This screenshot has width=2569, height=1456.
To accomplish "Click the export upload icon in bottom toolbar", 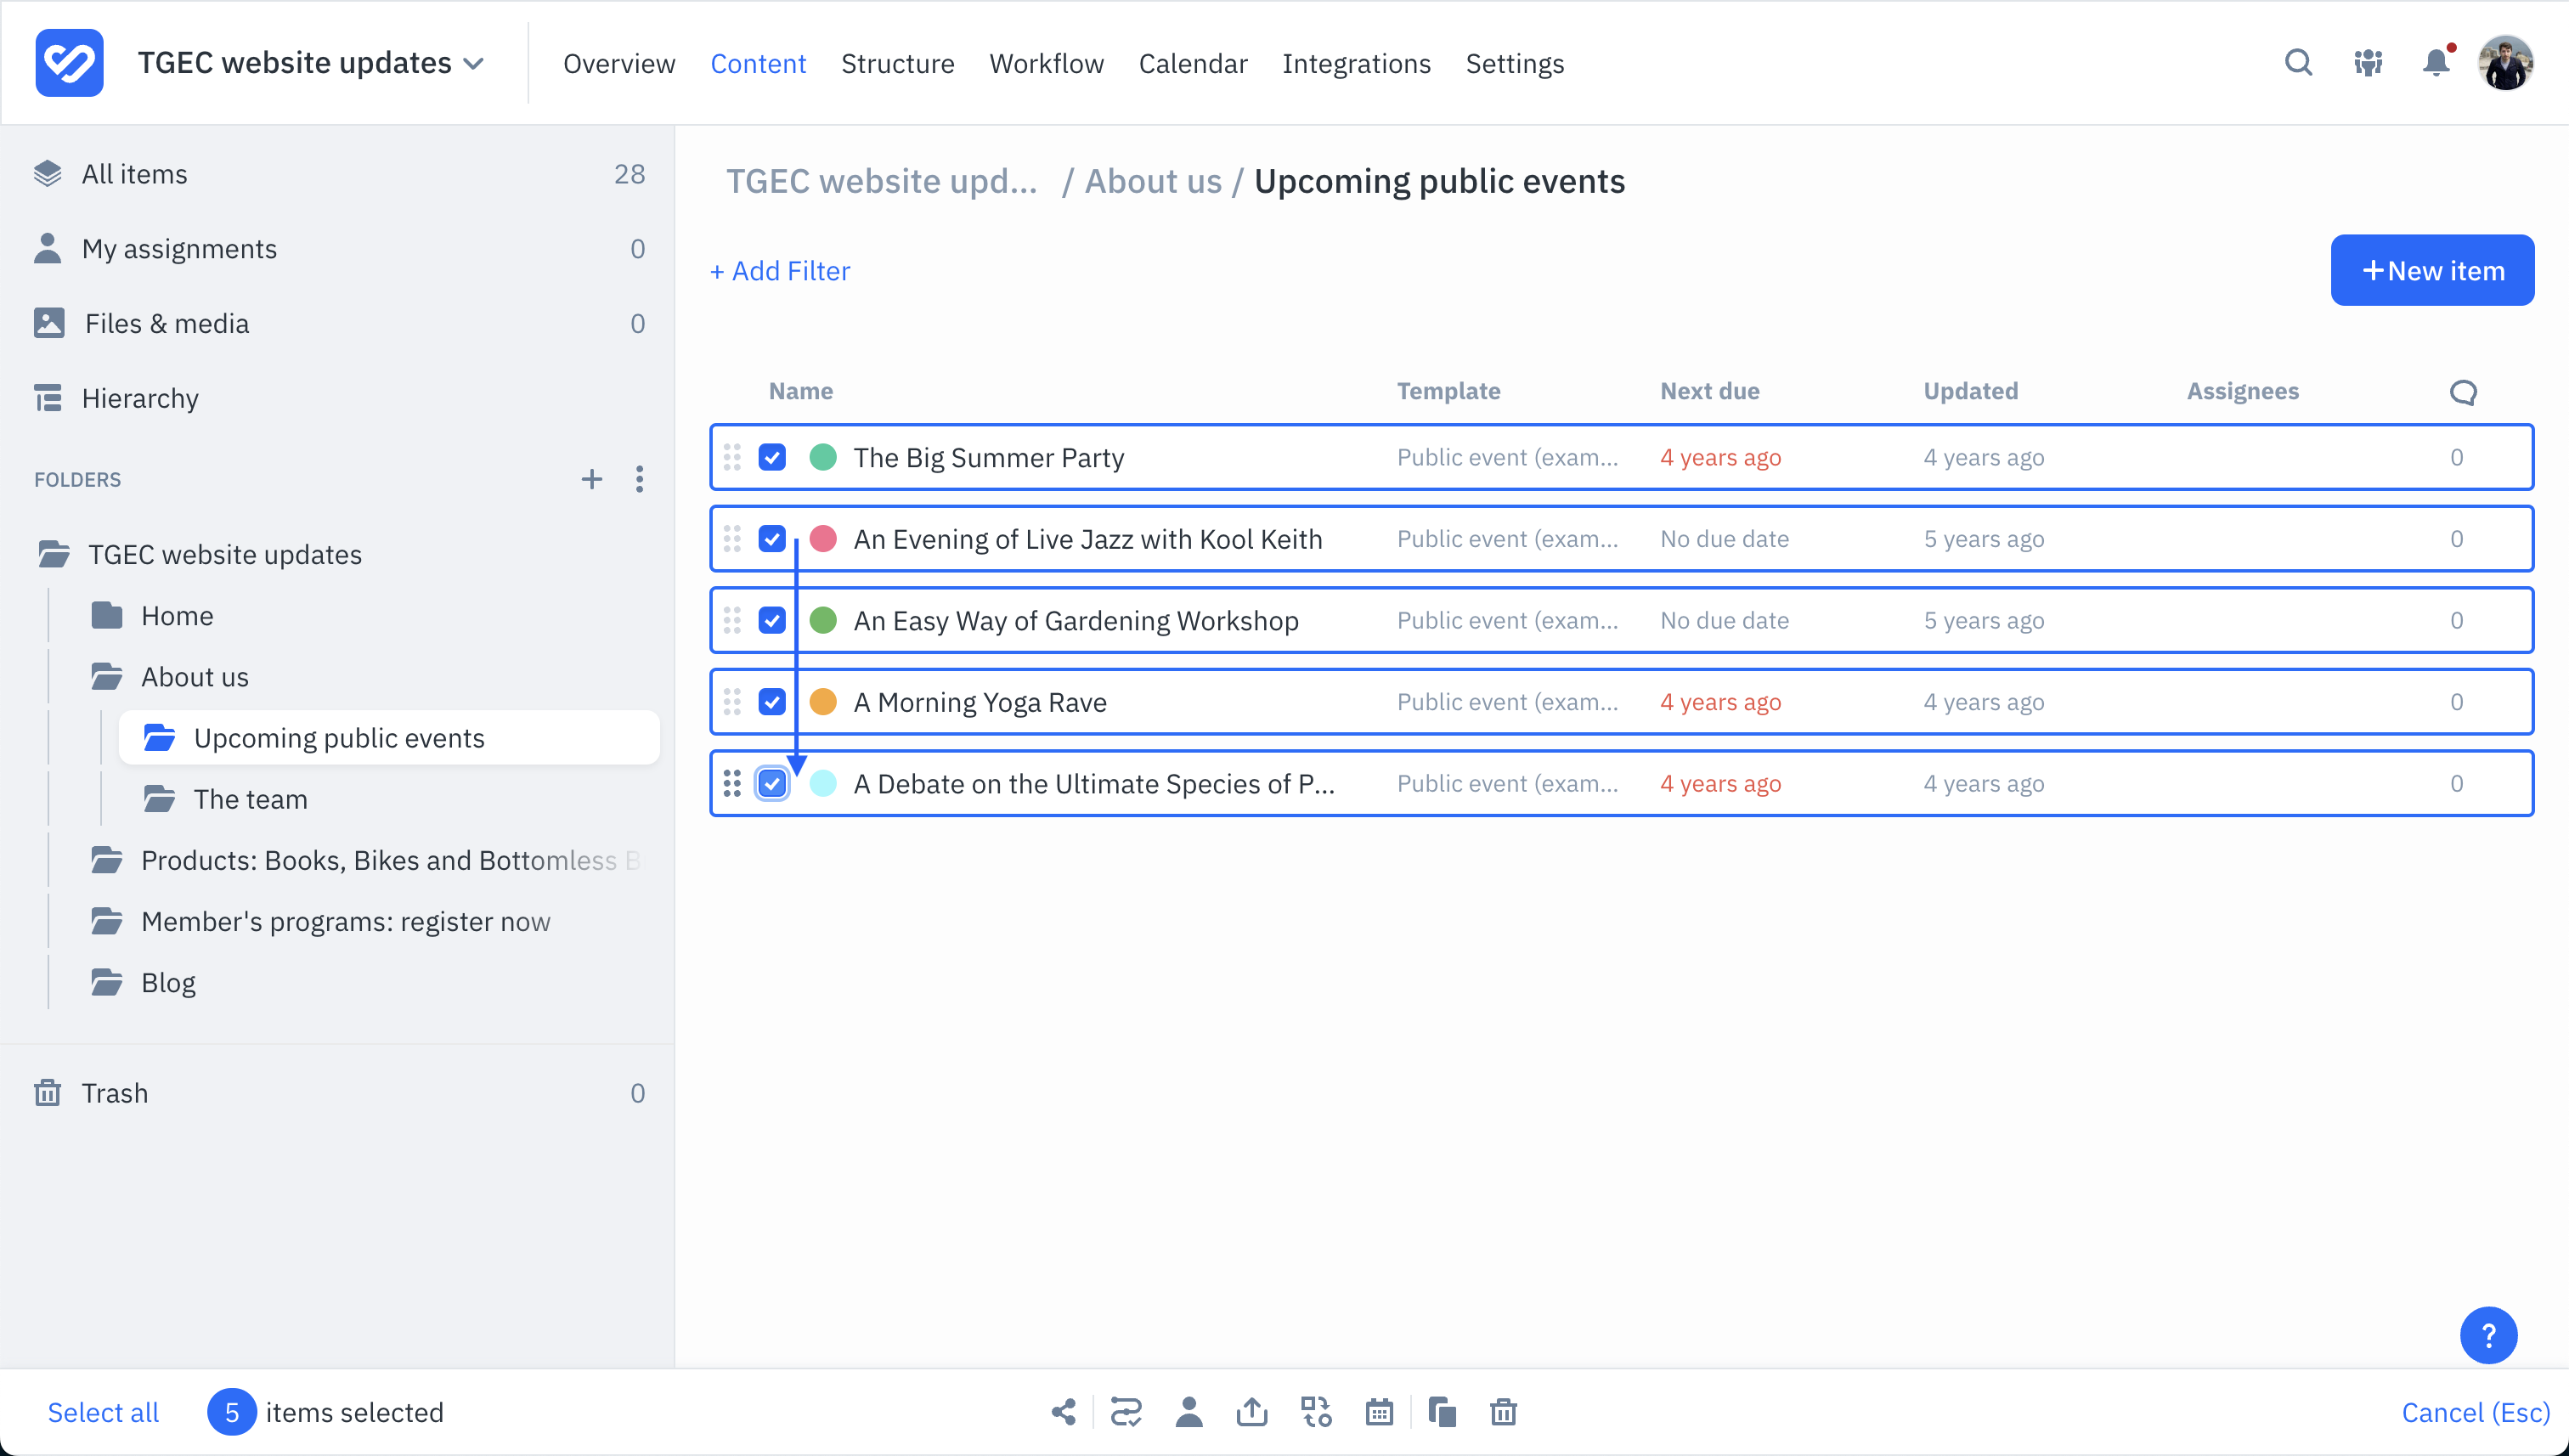I will coord(1252,1412).
